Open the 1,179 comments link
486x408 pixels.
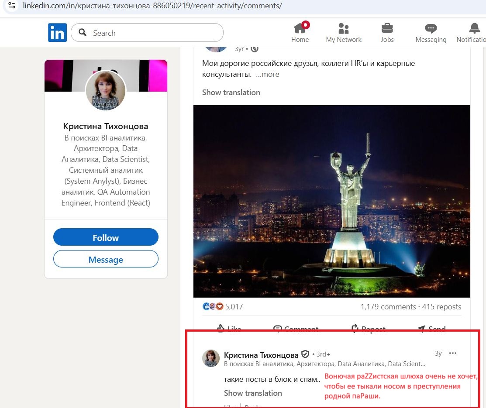388,307
